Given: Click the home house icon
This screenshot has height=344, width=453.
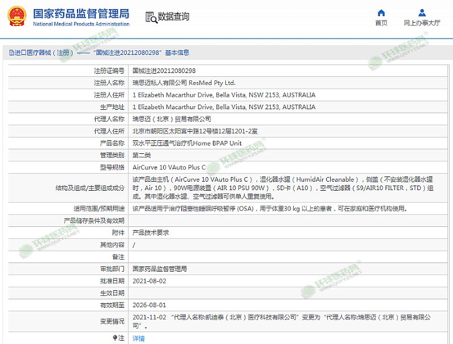Looking at the screenshot, I should pos(381,13).
